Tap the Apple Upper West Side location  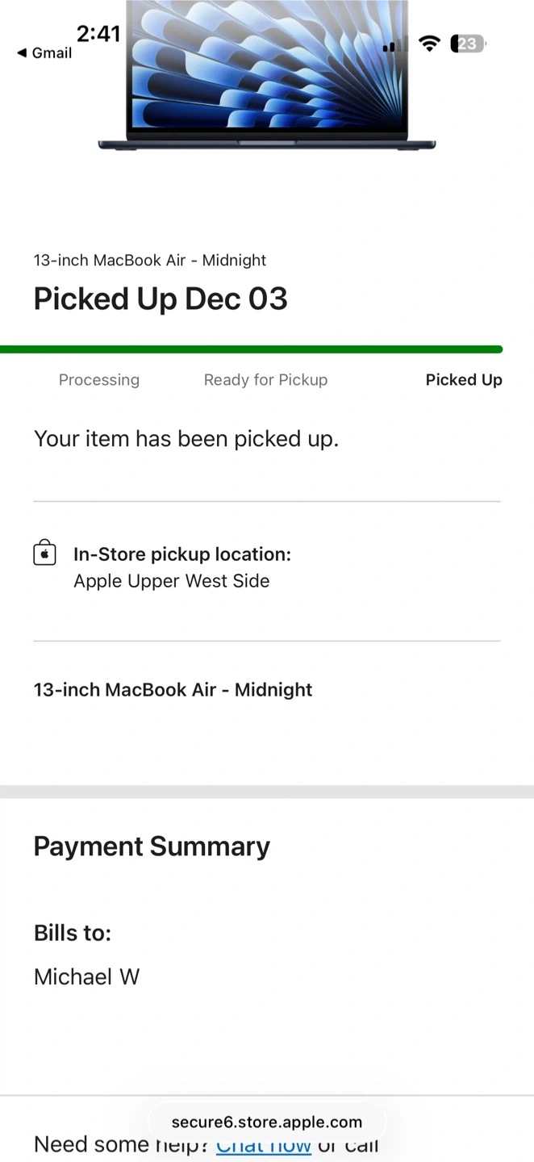(x=171, y=581)
